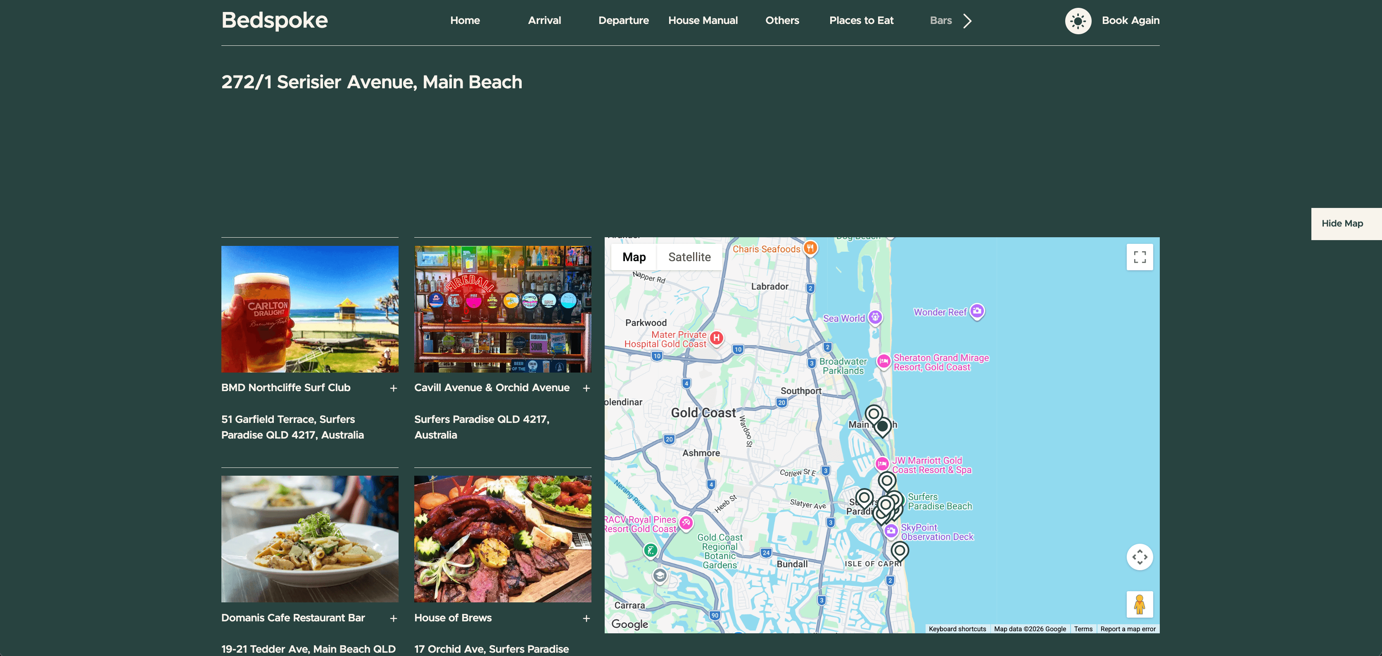
Task: Toggle the light/dark theme sun icon
Action: 1078,21
